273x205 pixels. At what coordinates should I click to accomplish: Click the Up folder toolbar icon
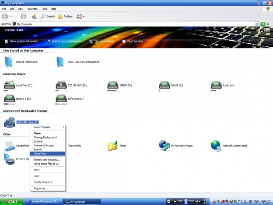[x=34, y=16]
